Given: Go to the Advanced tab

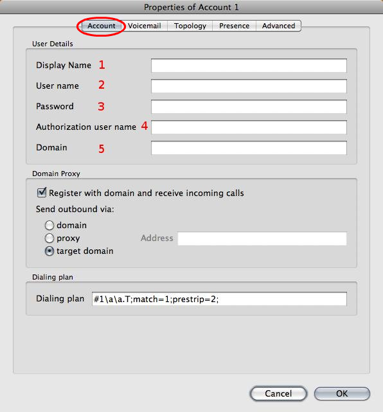Looking at the screenshot, I should [278, 26].
